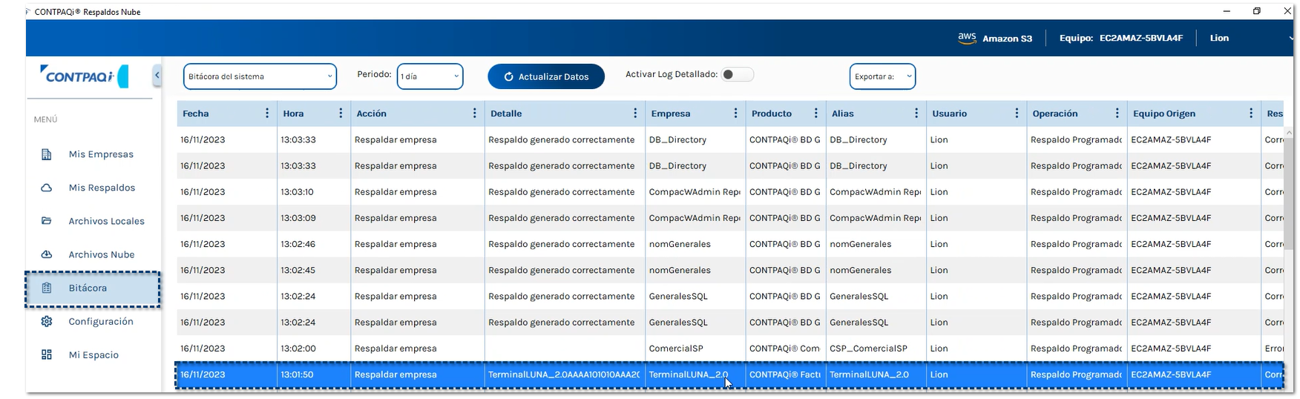Expand the Lion user menu arrow
The height and width of the screenshot is (399, 1300).
pos(1291,39)
